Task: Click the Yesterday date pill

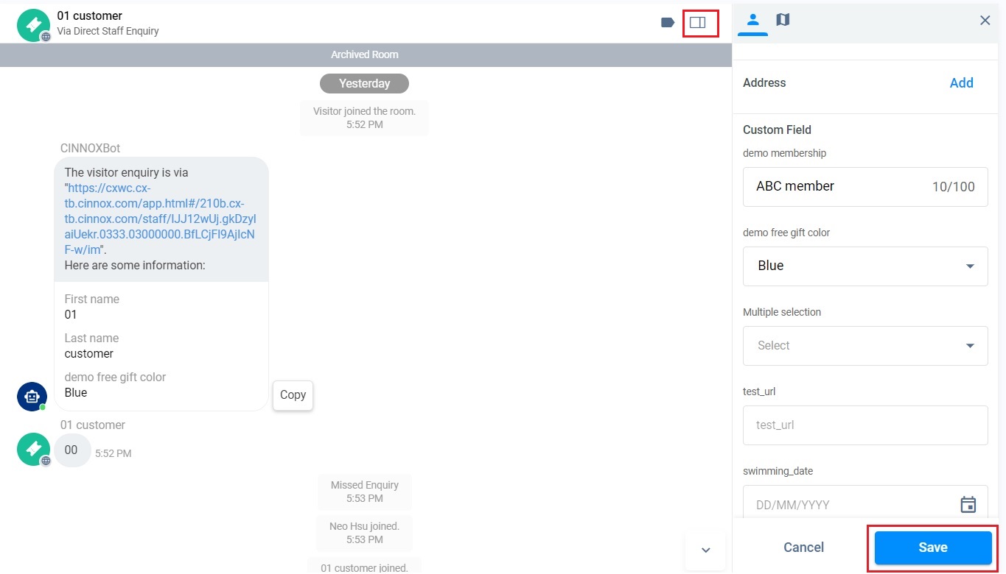Action: [364, 83]
